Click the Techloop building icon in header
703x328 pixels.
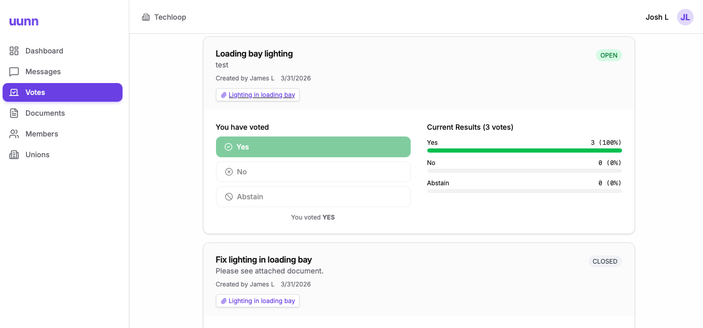[x=146, y=17]
